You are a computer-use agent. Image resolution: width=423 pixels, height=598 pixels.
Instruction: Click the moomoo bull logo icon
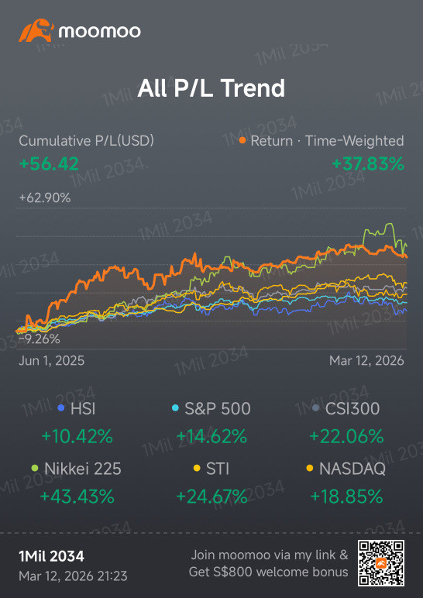pyautogui.click(x=35, y=31)
